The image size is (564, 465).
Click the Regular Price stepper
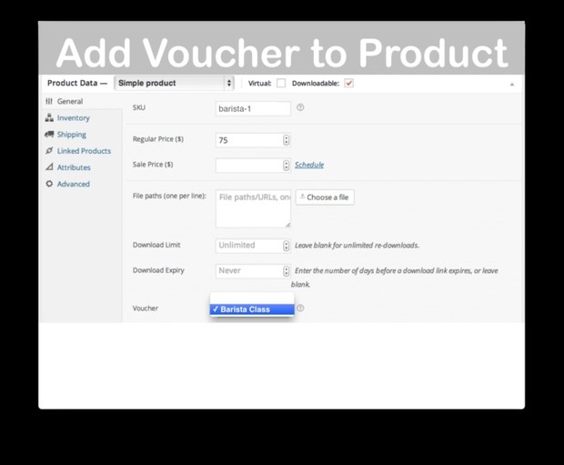[286, 140]
